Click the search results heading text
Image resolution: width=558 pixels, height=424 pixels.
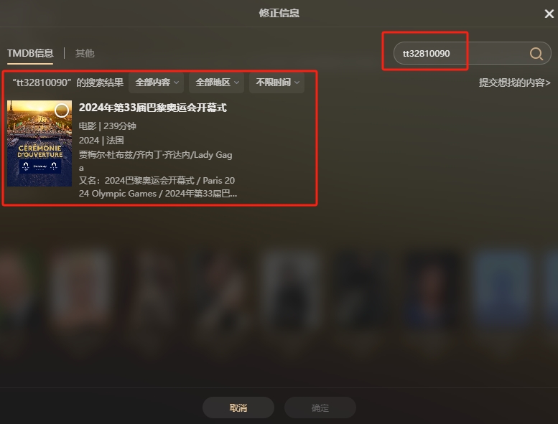(x=68, y=83)
